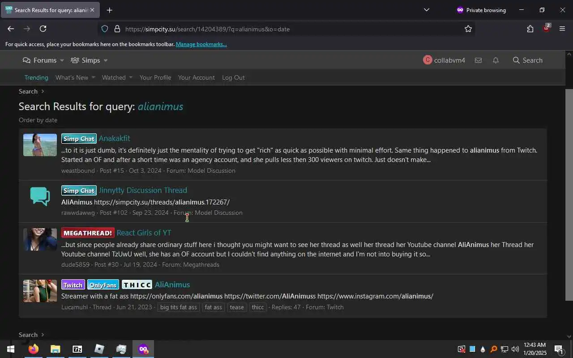The height and width of the screenshot is (358, 573).
Task: Open the dude5859 user avatar thumbnail
Action: pos(40,239)
